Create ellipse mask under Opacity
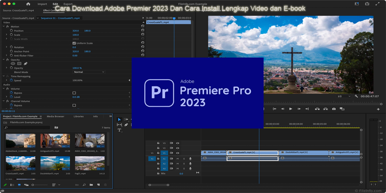386x193 pixels. coord(13,64)
